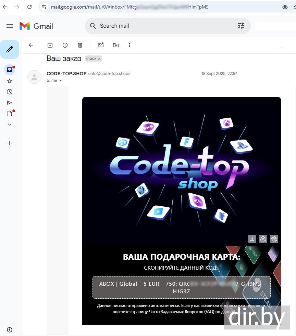Screen dimensions: 296x336
Task: Open Drafts icon in sidebar
Action: (10, 114)
